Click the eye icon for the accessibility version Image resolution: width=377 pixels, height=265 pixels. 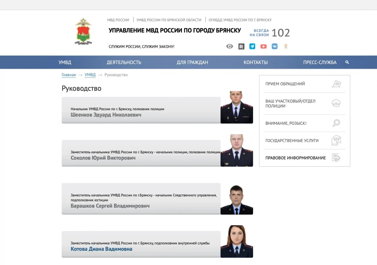pos(230,46)
